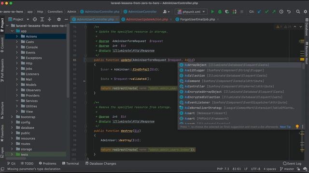Collapse the app folder
Viewport: 309px width, 173px height.
pos(12,31)
